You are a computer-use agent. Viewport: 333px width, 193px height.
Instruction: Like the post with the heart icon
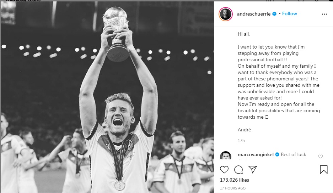224,169
